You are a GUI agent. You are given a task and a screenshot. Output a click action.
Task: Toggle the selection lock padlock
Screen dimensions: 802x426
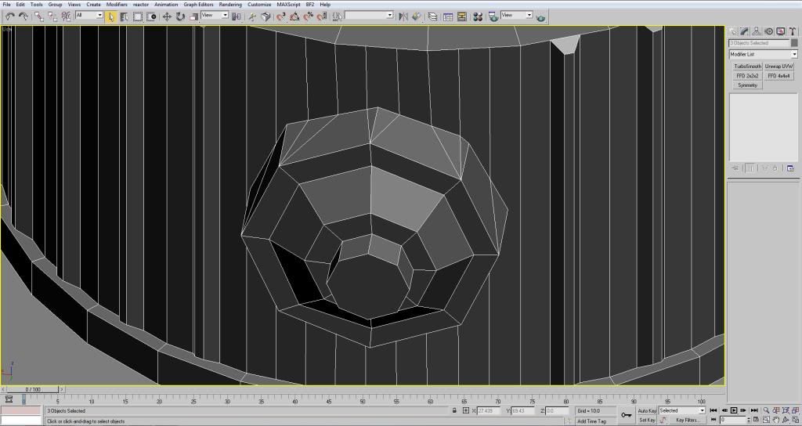click(454, 410)
